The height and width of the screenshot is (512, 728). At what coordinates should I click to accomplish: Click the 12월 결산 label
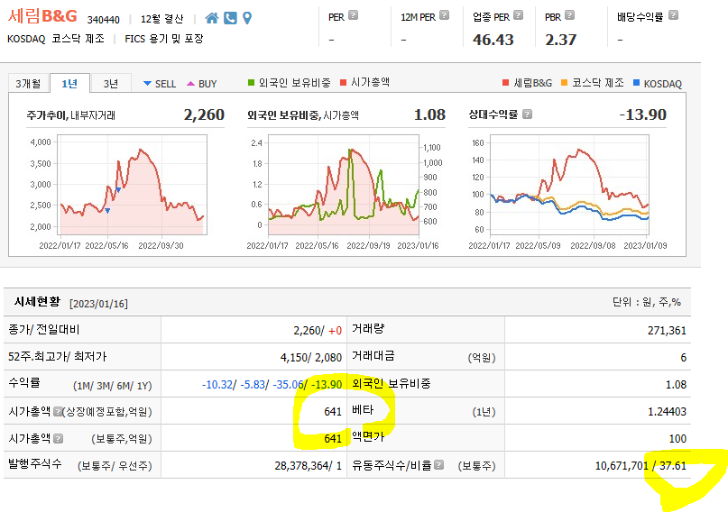pos(162,19)
